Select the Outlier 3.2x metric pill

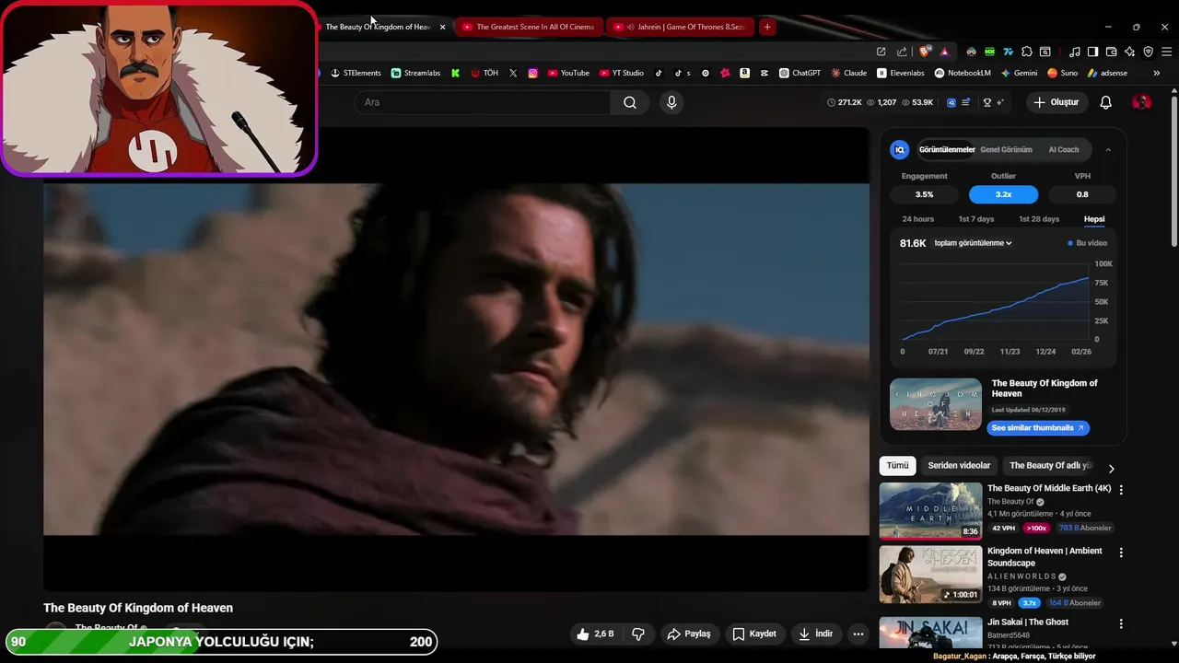pyautogui.click(x=1003, y=194)
